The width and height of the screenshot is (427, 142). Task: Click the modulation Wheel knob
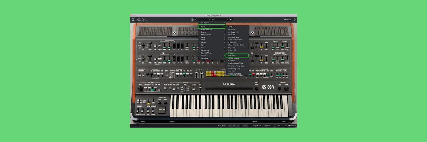(x=141, y=88)
